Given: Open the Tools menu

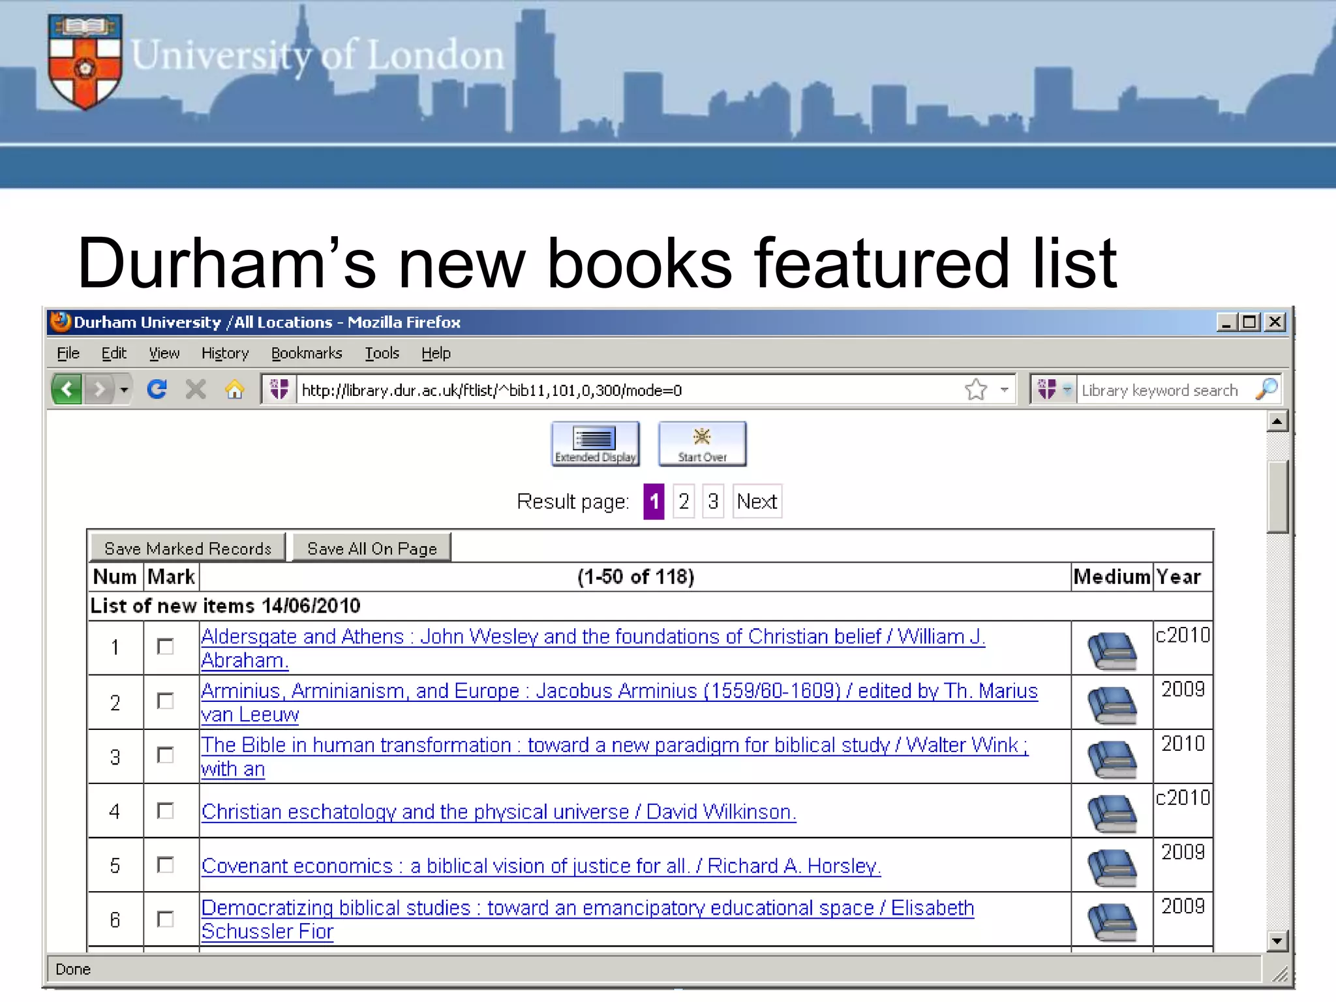Looking at the screenshot, I should (x=382, y=353).
